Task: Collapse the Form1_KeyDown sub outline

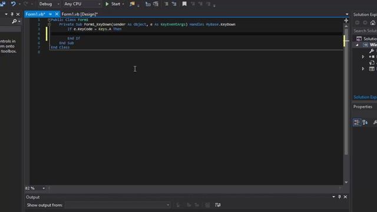Action: (x=49, y=24)
